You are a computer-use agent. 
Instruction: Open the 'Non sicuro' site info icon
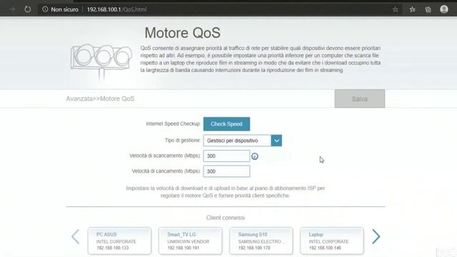(45, 9)
